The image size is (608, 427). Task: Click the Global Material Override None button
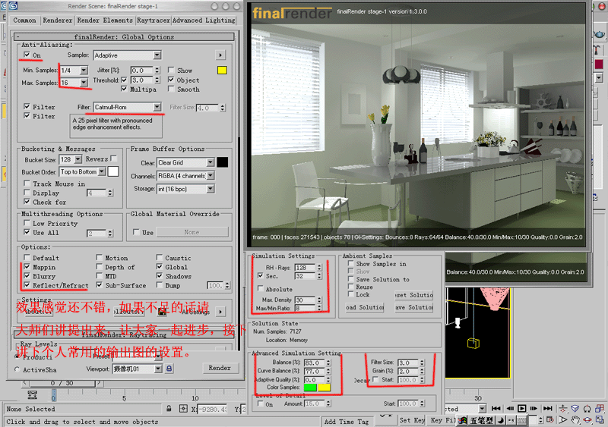(192, 232)
